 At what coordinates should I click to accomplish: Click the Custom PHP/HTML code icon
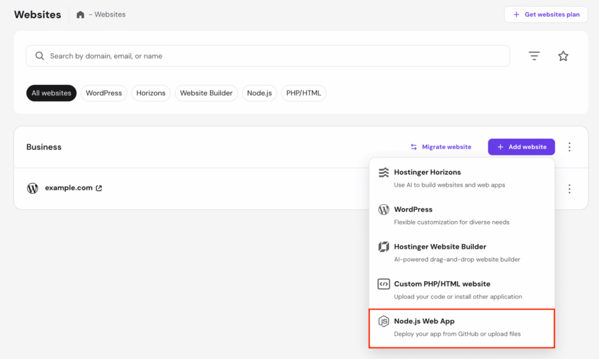(x=384, y=284)
